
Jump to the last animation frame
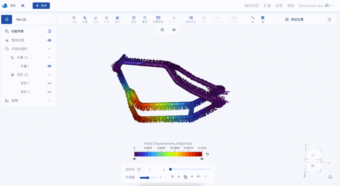[x=198, y=177]
